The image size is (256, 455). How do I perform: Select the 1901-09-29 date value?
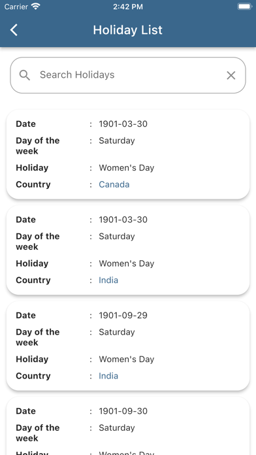pyautogui.click(x=123, y=315)
